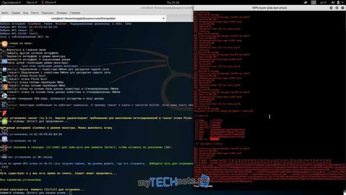Open the Вкладки menu
The width and height of the screenshot is (346, 195).
[x=62, y=13]
